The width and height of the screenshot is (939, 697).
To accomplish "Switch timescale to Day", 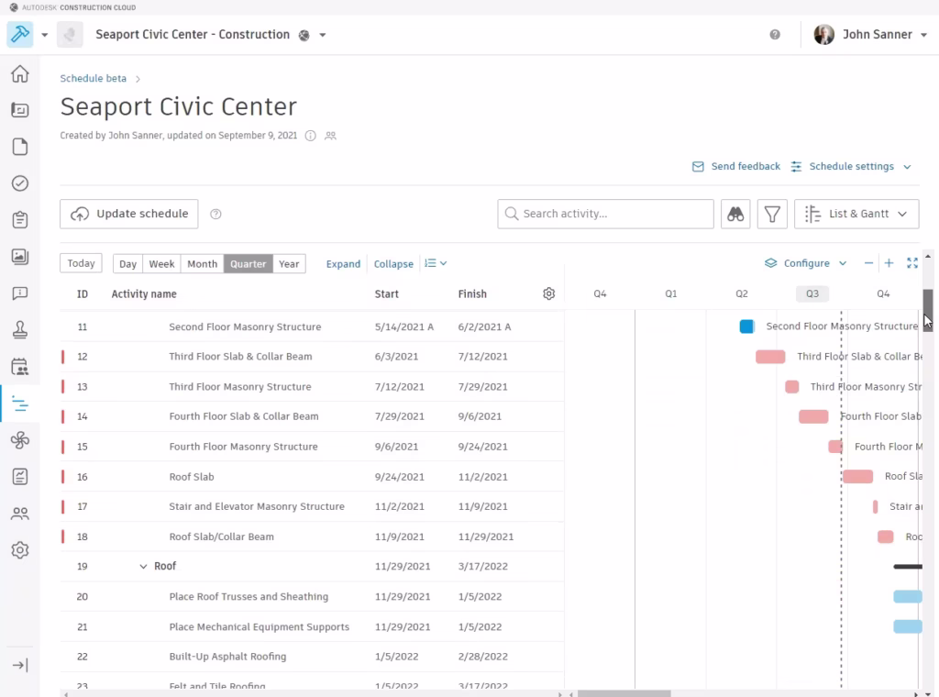I will (127, 264).
